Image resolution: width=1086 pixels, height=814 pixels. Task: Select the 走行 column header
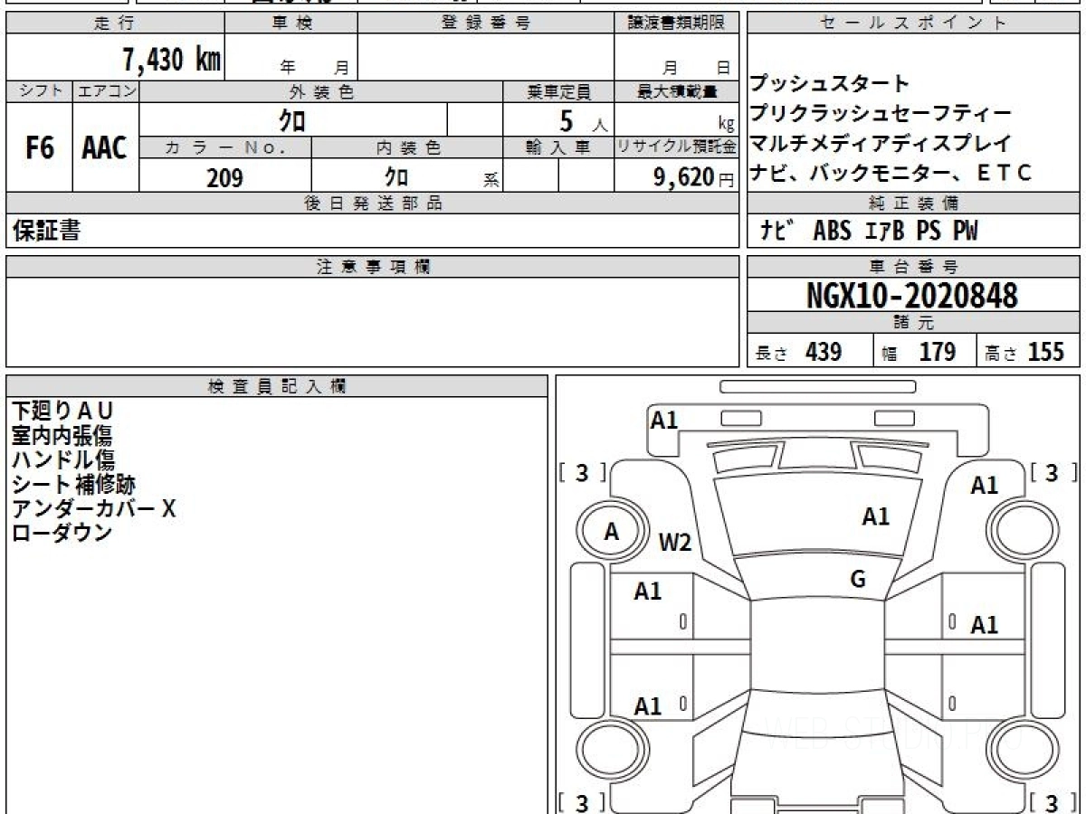click(115, 24)
